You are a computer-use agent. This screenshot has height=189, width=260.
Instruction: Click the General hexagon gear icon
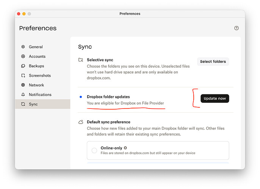click(x=23, y=47)
